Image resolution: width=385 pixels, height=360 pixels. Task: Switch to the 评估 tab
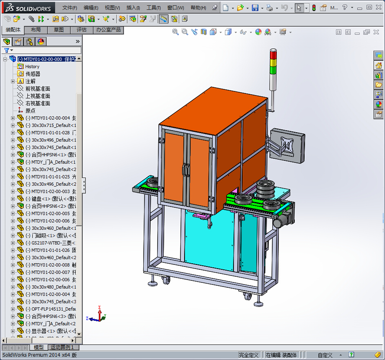tap(82, 30)
